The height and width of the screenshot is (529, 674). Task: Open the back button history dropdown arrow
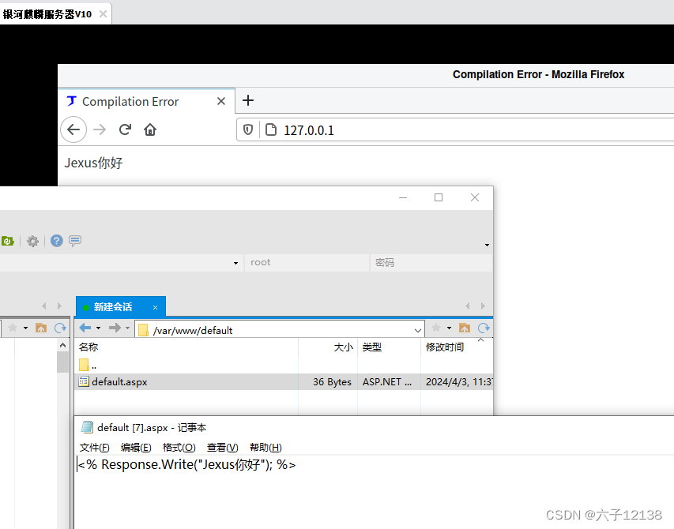coord(98,328)
